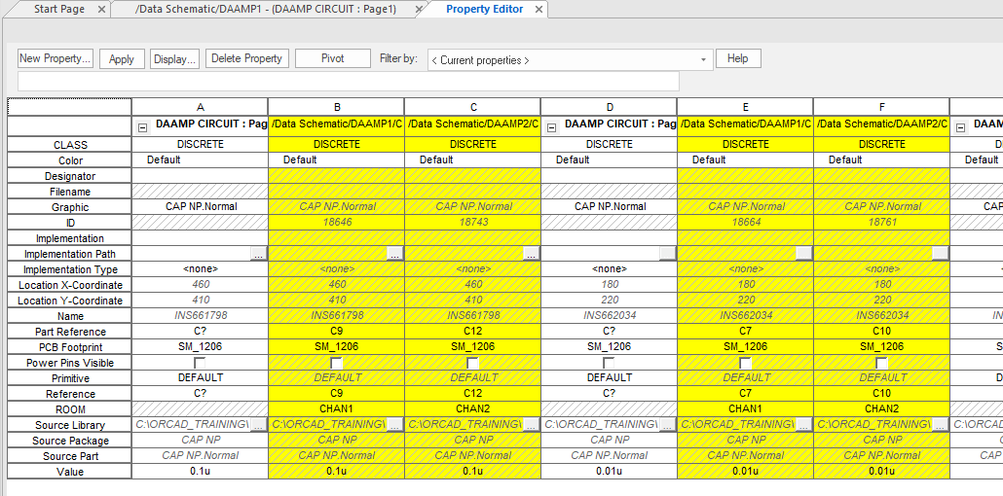Click the Display button

[x=174, y=58]
